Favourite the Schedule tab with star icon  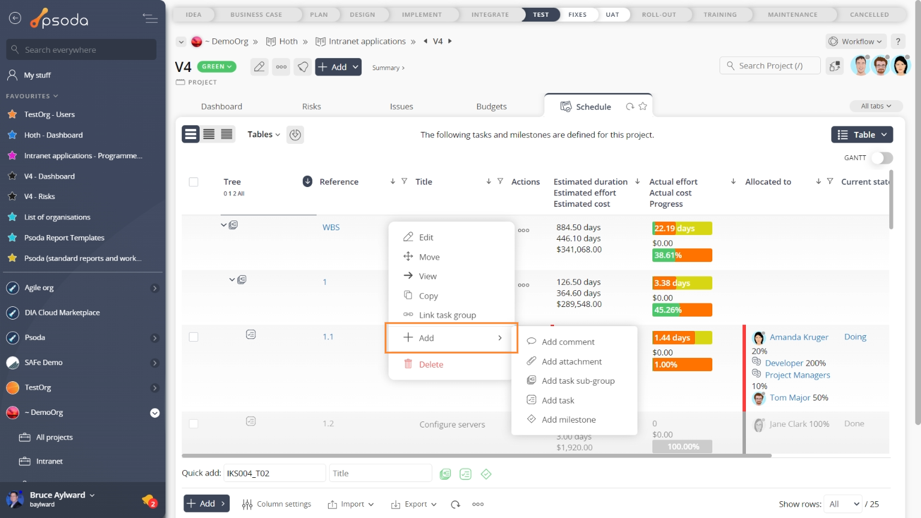pyautogui.click(x=643, y=107)
